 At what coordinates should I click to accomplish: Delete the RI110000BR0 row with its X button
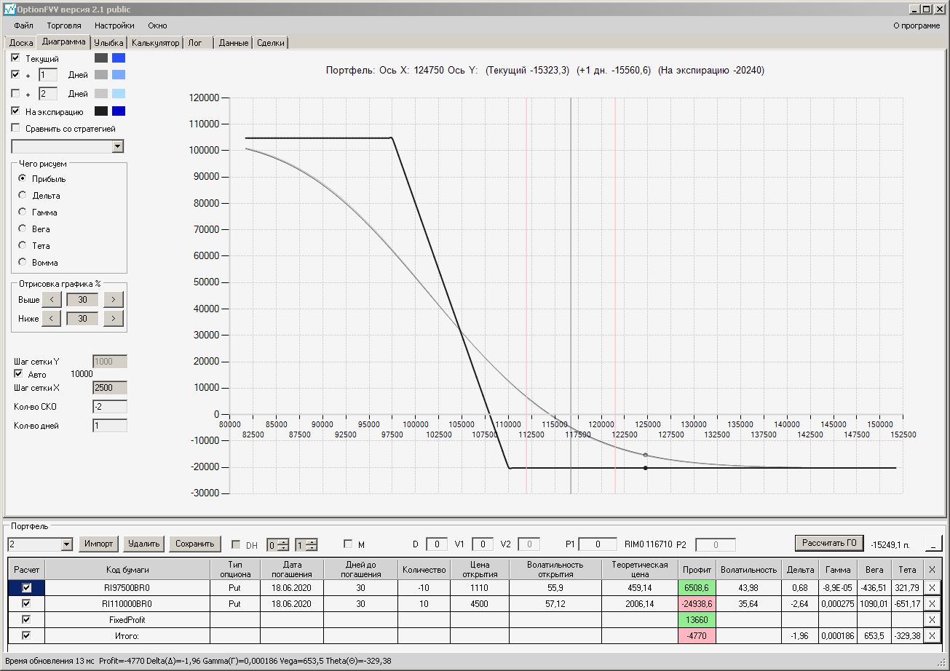[x=932, y=603]
